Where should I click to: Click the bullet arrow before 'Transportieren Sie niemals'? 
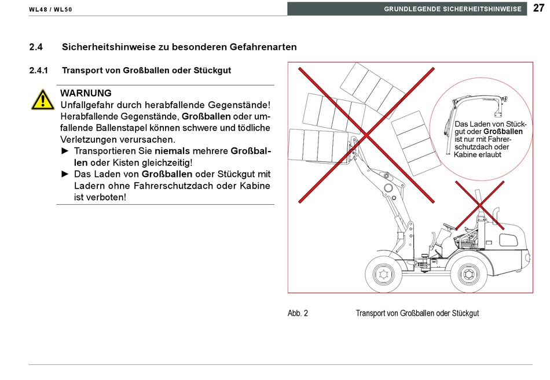(65, 151)
